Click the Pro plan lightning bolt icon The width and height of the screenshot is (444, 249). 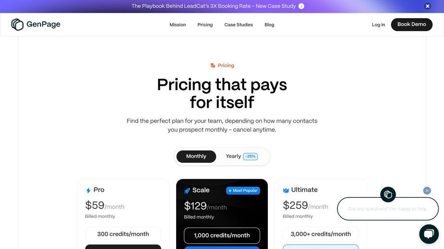[x=88, y=190]
